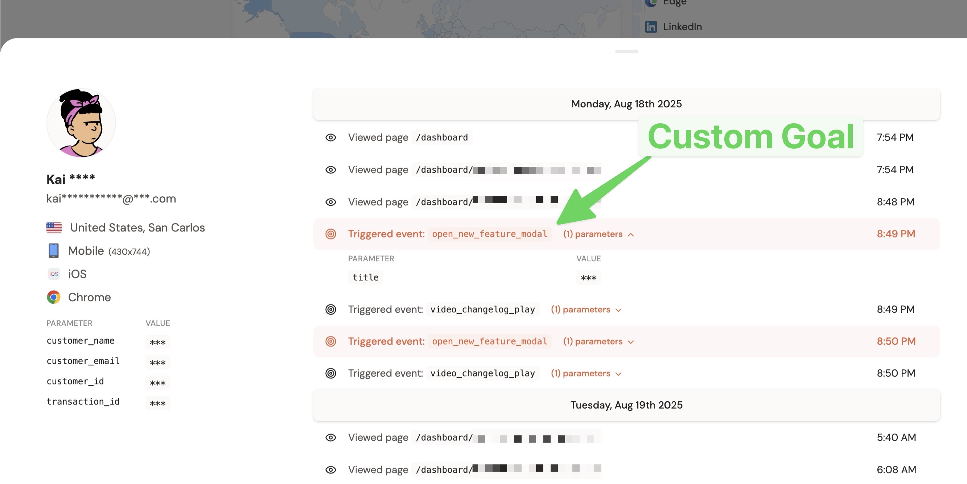Collapse parameters of the 8:49 PM open_new_feature_modal event

coord(598,234)
